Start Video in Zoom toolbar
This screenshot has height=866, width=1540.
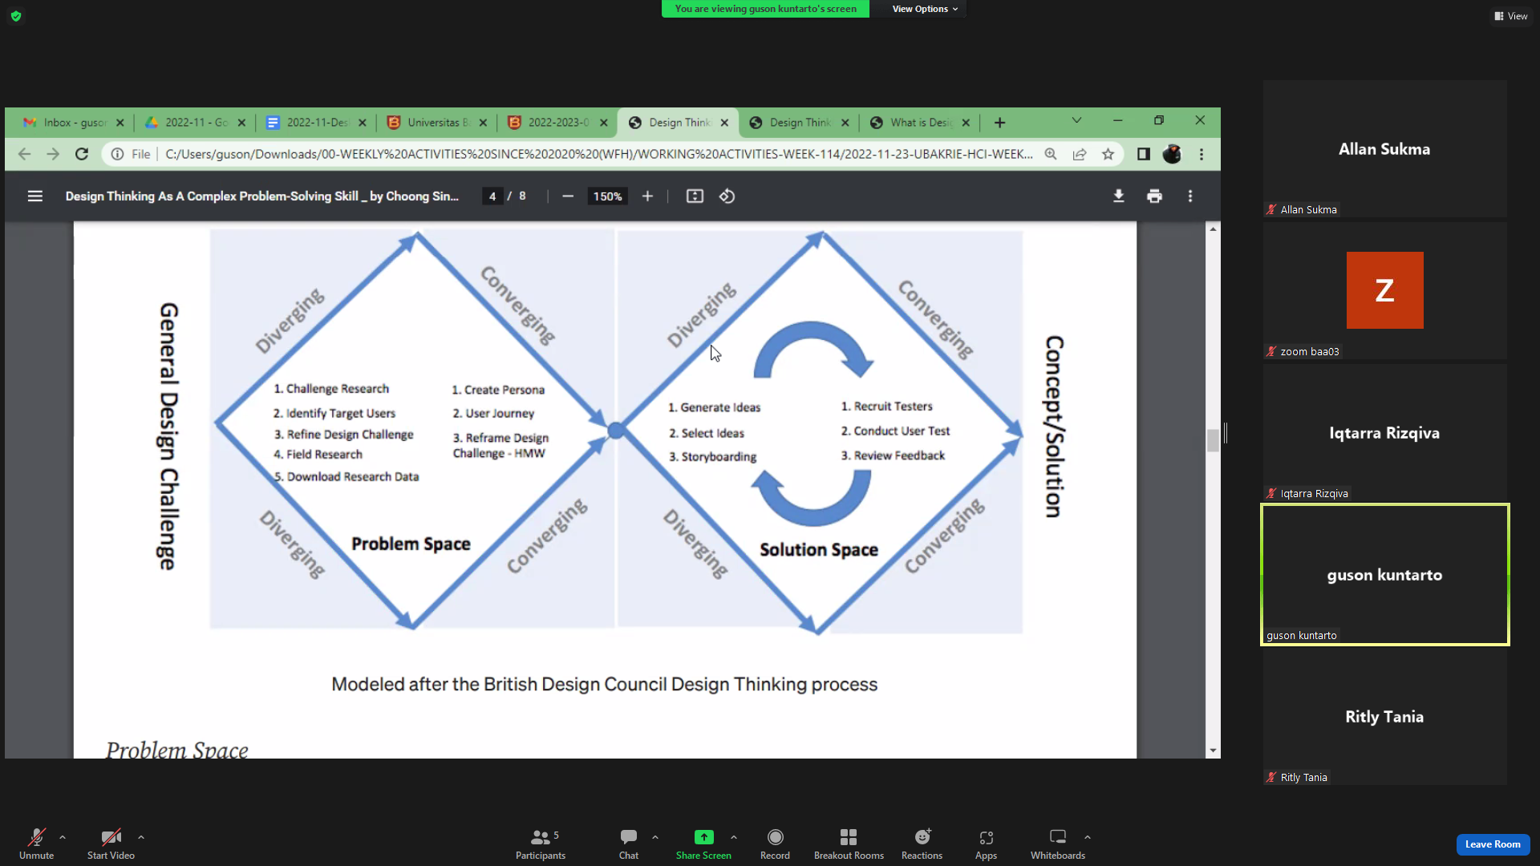111,844
